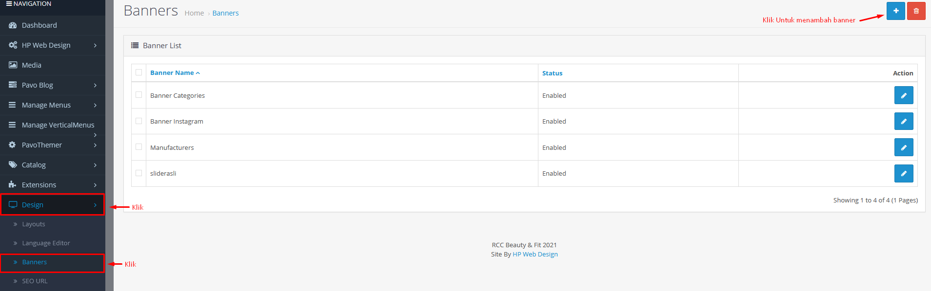Expand the Extensions submenu arrow

click(95, 185)
